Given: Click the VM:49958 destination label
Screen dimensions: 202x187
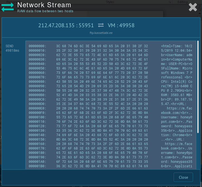Looking at the screenshot, I should point(121,26).
